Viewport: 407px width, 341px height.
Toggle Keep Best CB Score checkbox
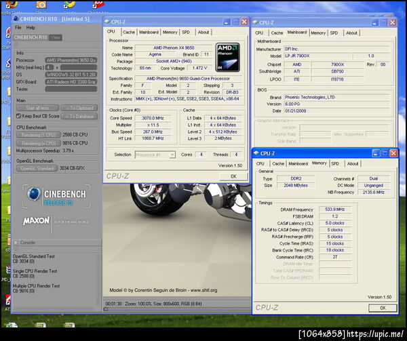pyautogui.click(x=20, y=116)
